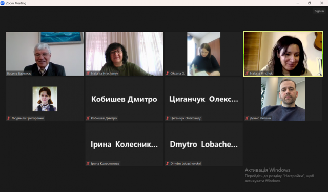Click the Nataliia Hrechanyk name label
This screenshot has height=192, width=328.
pos(105,73)
